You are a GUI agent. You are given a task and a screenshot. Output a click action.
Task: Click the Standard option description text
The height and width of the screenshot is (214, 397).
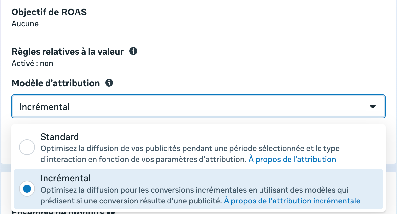[x=190, y=154]
